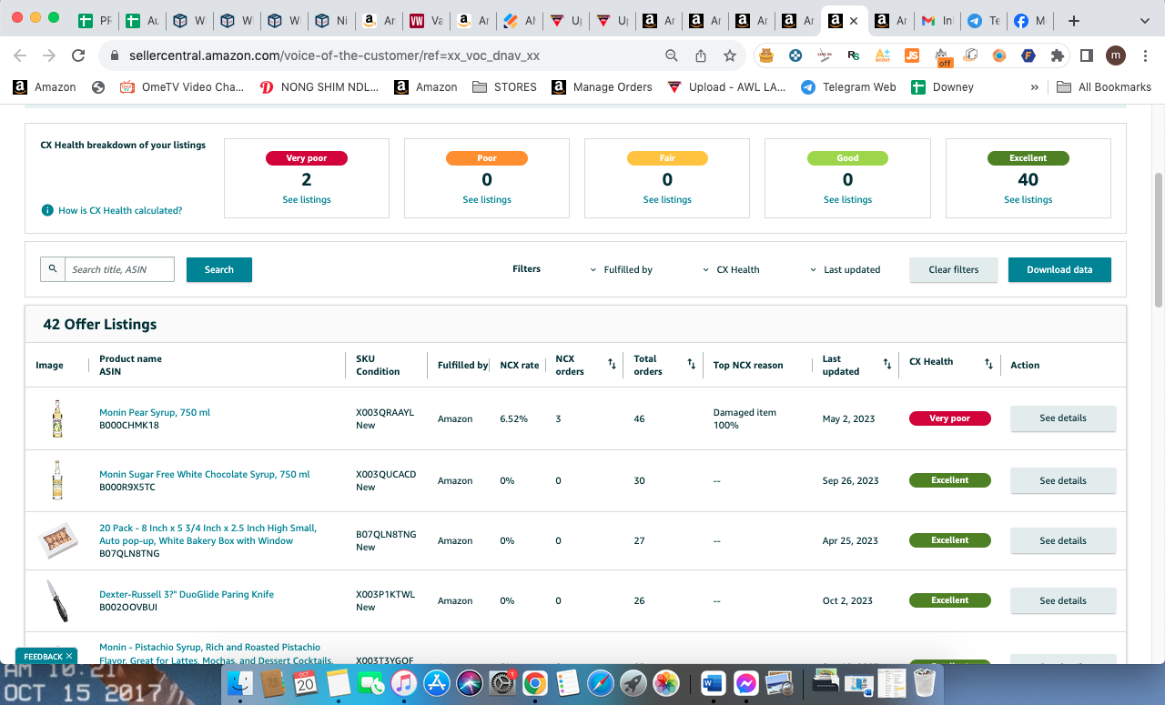Click the page vertical scrollbar
Screen dimensions: 1165x705
[1159, 239]
